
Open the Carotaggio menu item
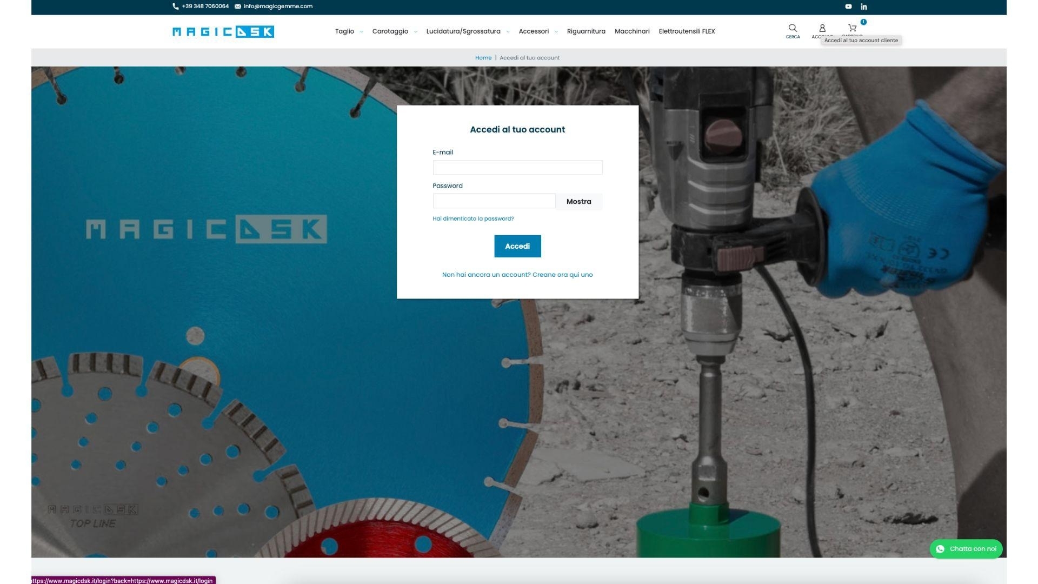click(x=390, y=31)
